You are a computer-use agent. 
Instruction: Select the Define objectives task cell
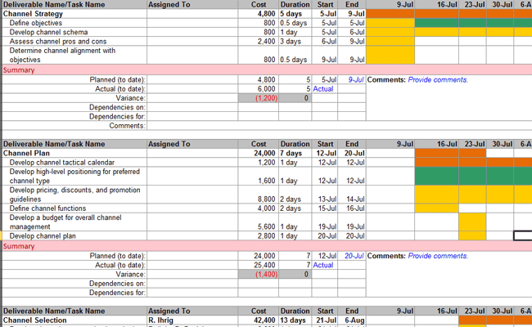click(x=74, y=23)
